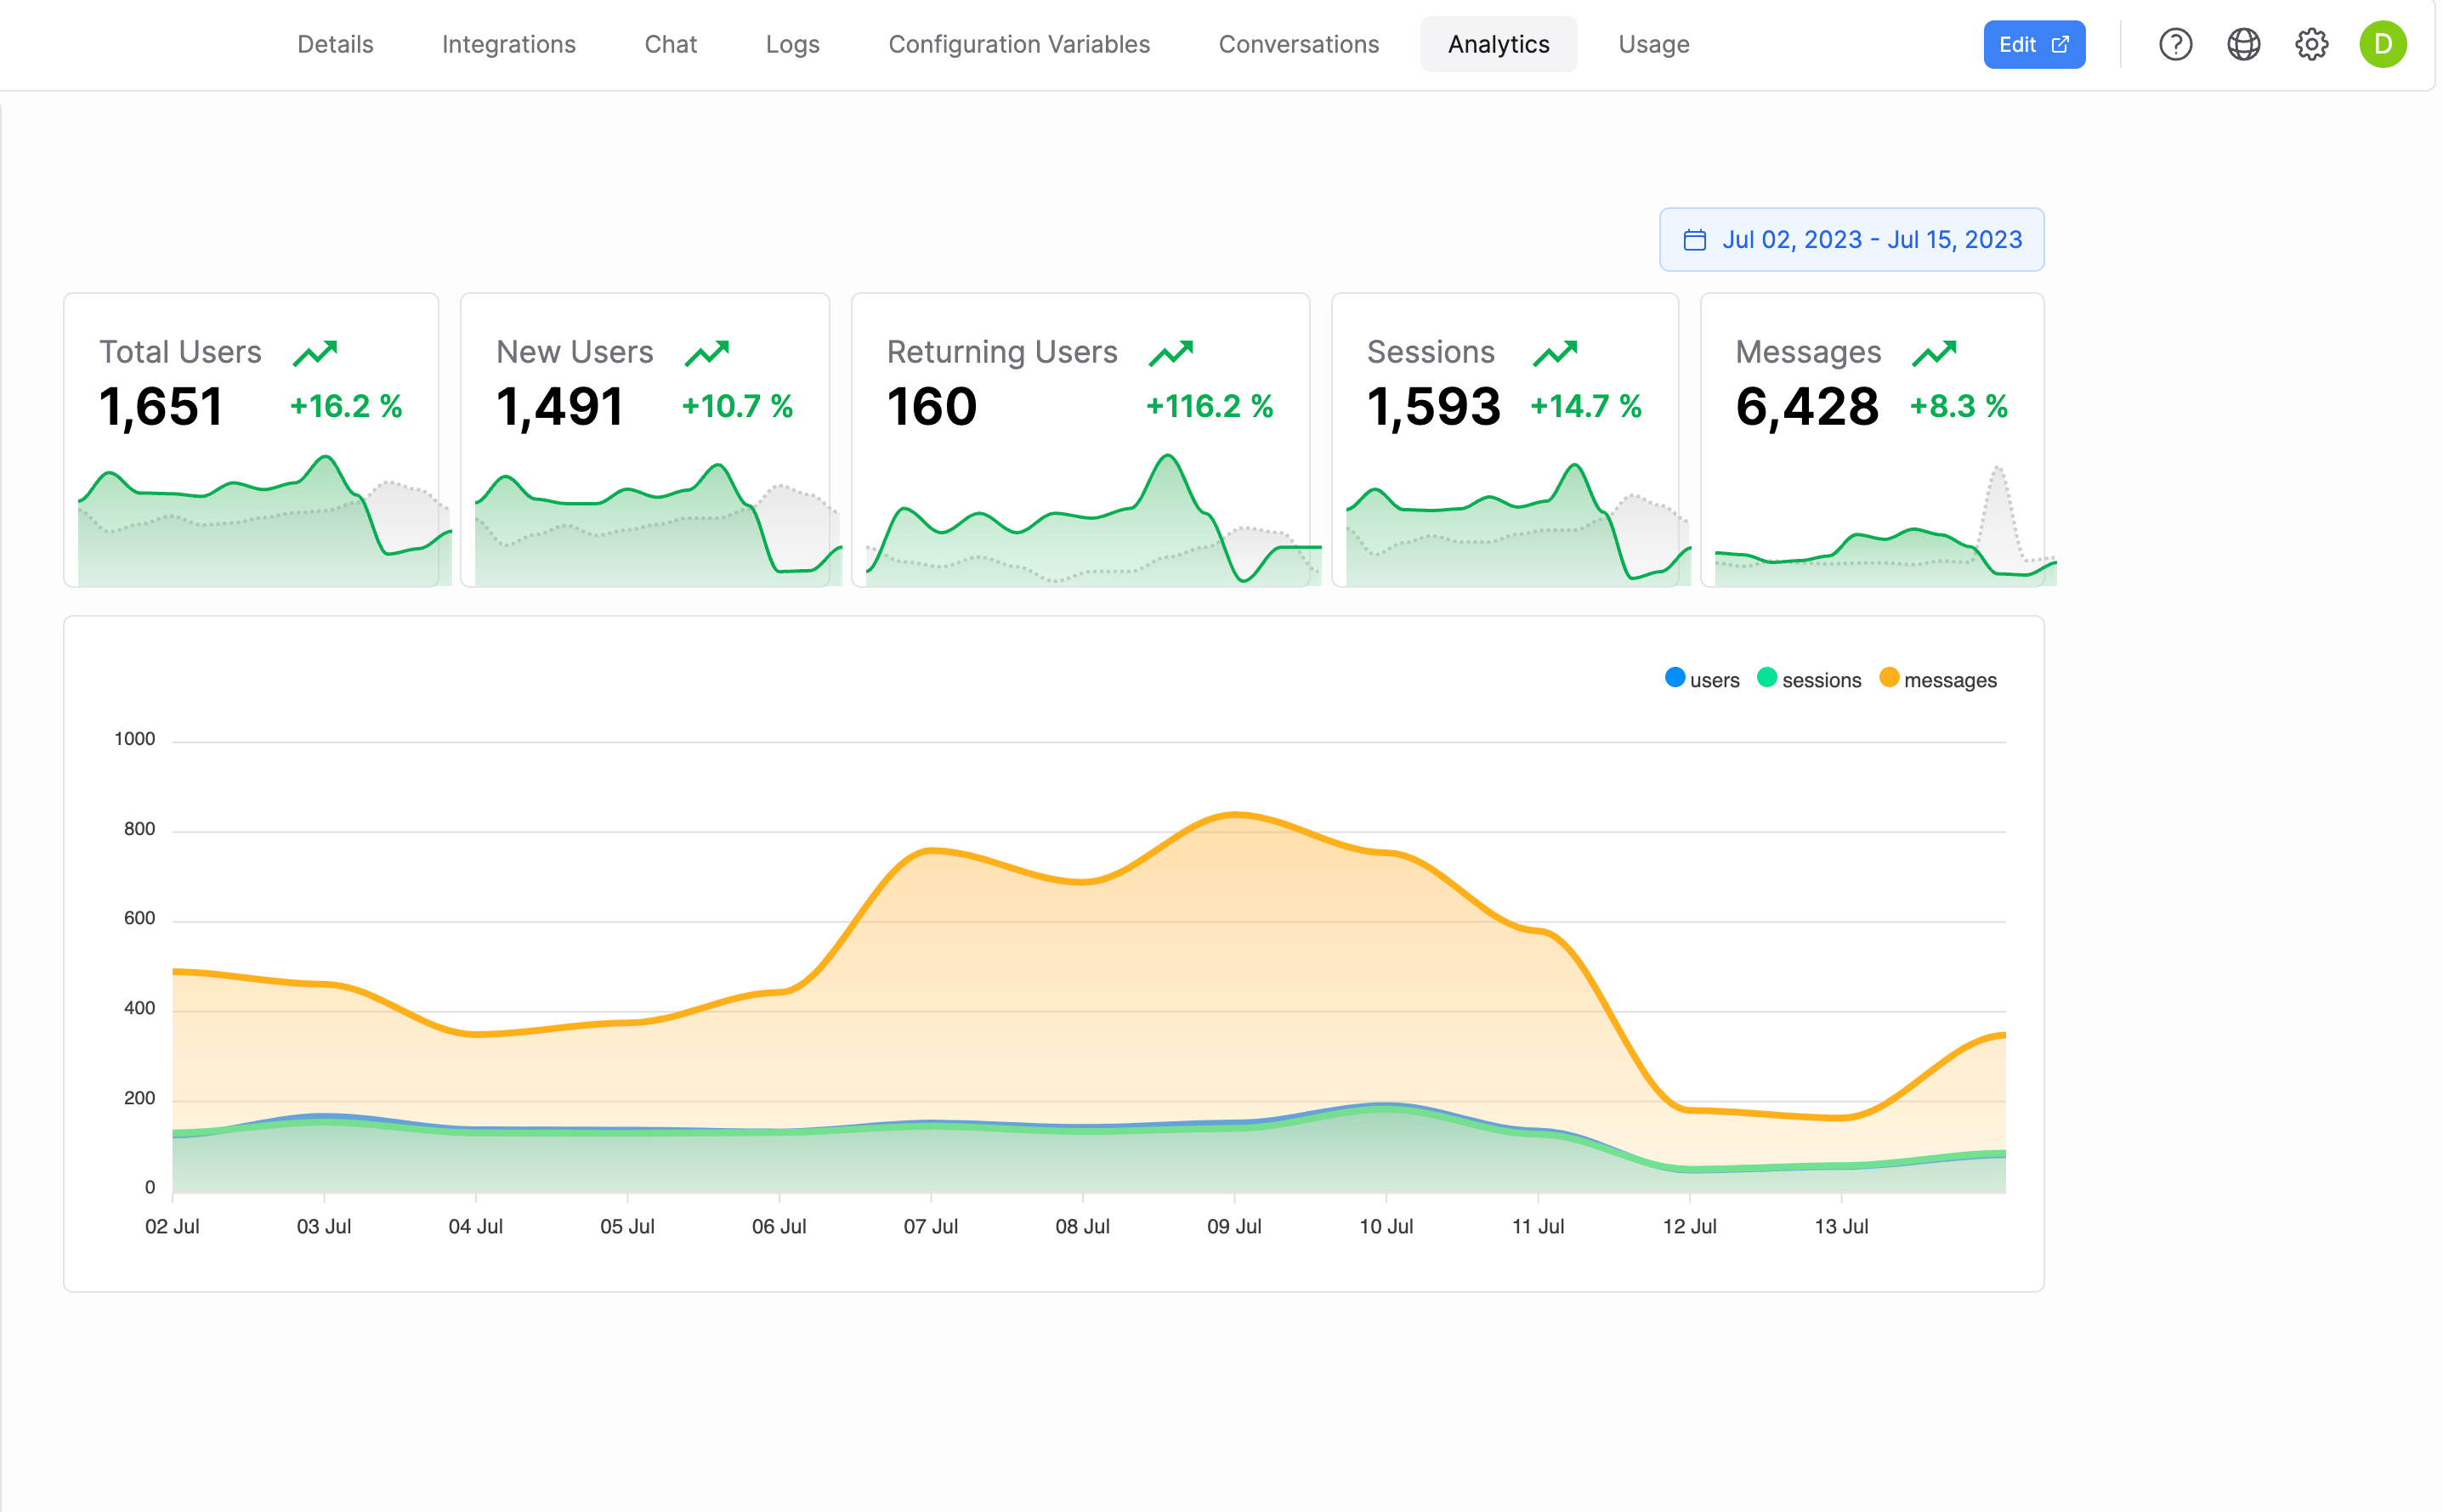This screenshot has width=2443, height=1512.
Task: Go to the Logs tab
Action: pyautogui.click(x=792, y=44)
